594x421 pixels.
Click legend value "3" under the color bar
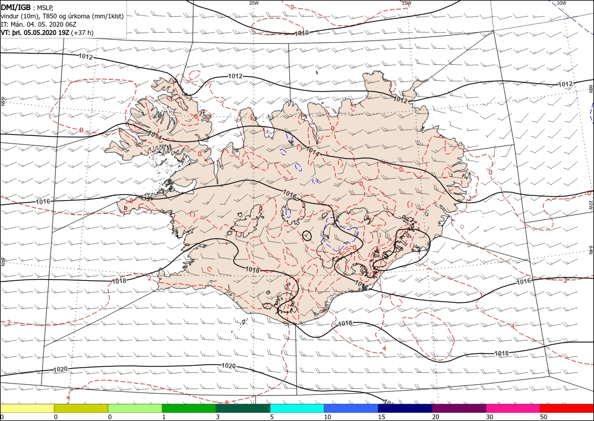point(217,417)
